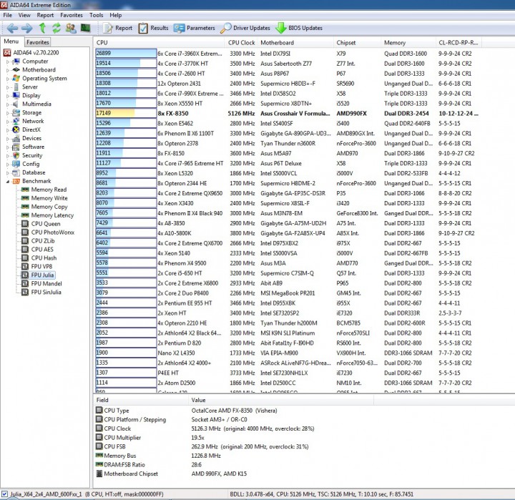Select the CPU AES benchmark

pyautogui.click(x=42, y=250)
